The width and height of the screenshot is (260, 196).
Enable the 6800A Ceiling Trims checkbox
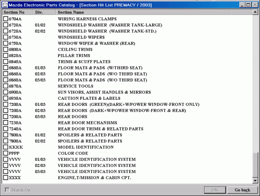(6, 49)
